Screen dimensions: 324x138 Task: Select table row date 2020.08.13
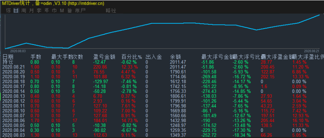pyautogui.click(x=13, y=96)
